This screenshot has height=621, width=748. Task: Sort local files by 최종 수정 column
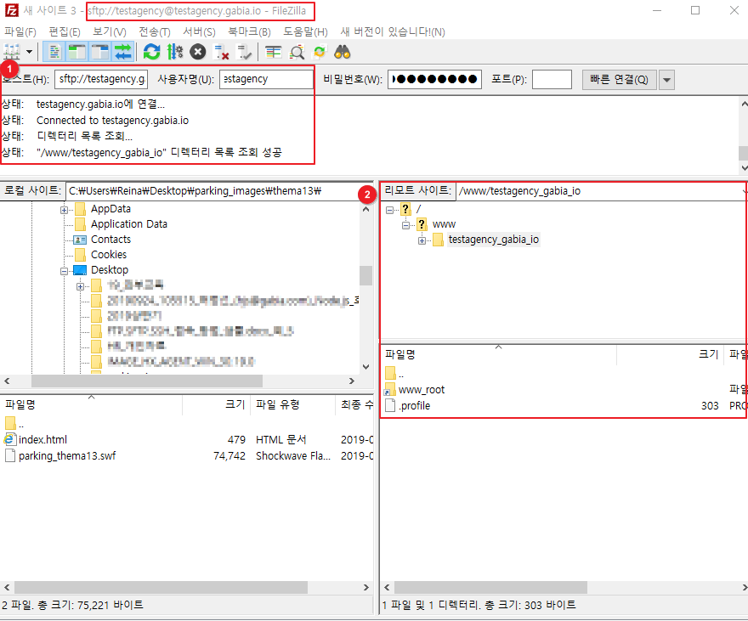pyautogui.click(x=354, y=404)
